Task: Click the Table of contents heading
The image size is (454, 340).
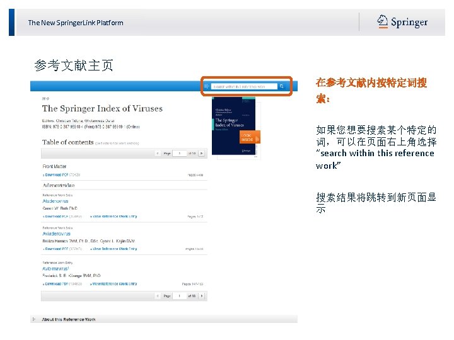Action: pos(67,142)
